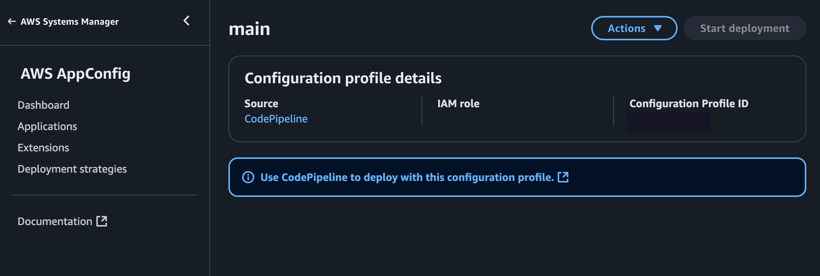Click the Start deployment button
Screen dimensions: 820x276
745,28
